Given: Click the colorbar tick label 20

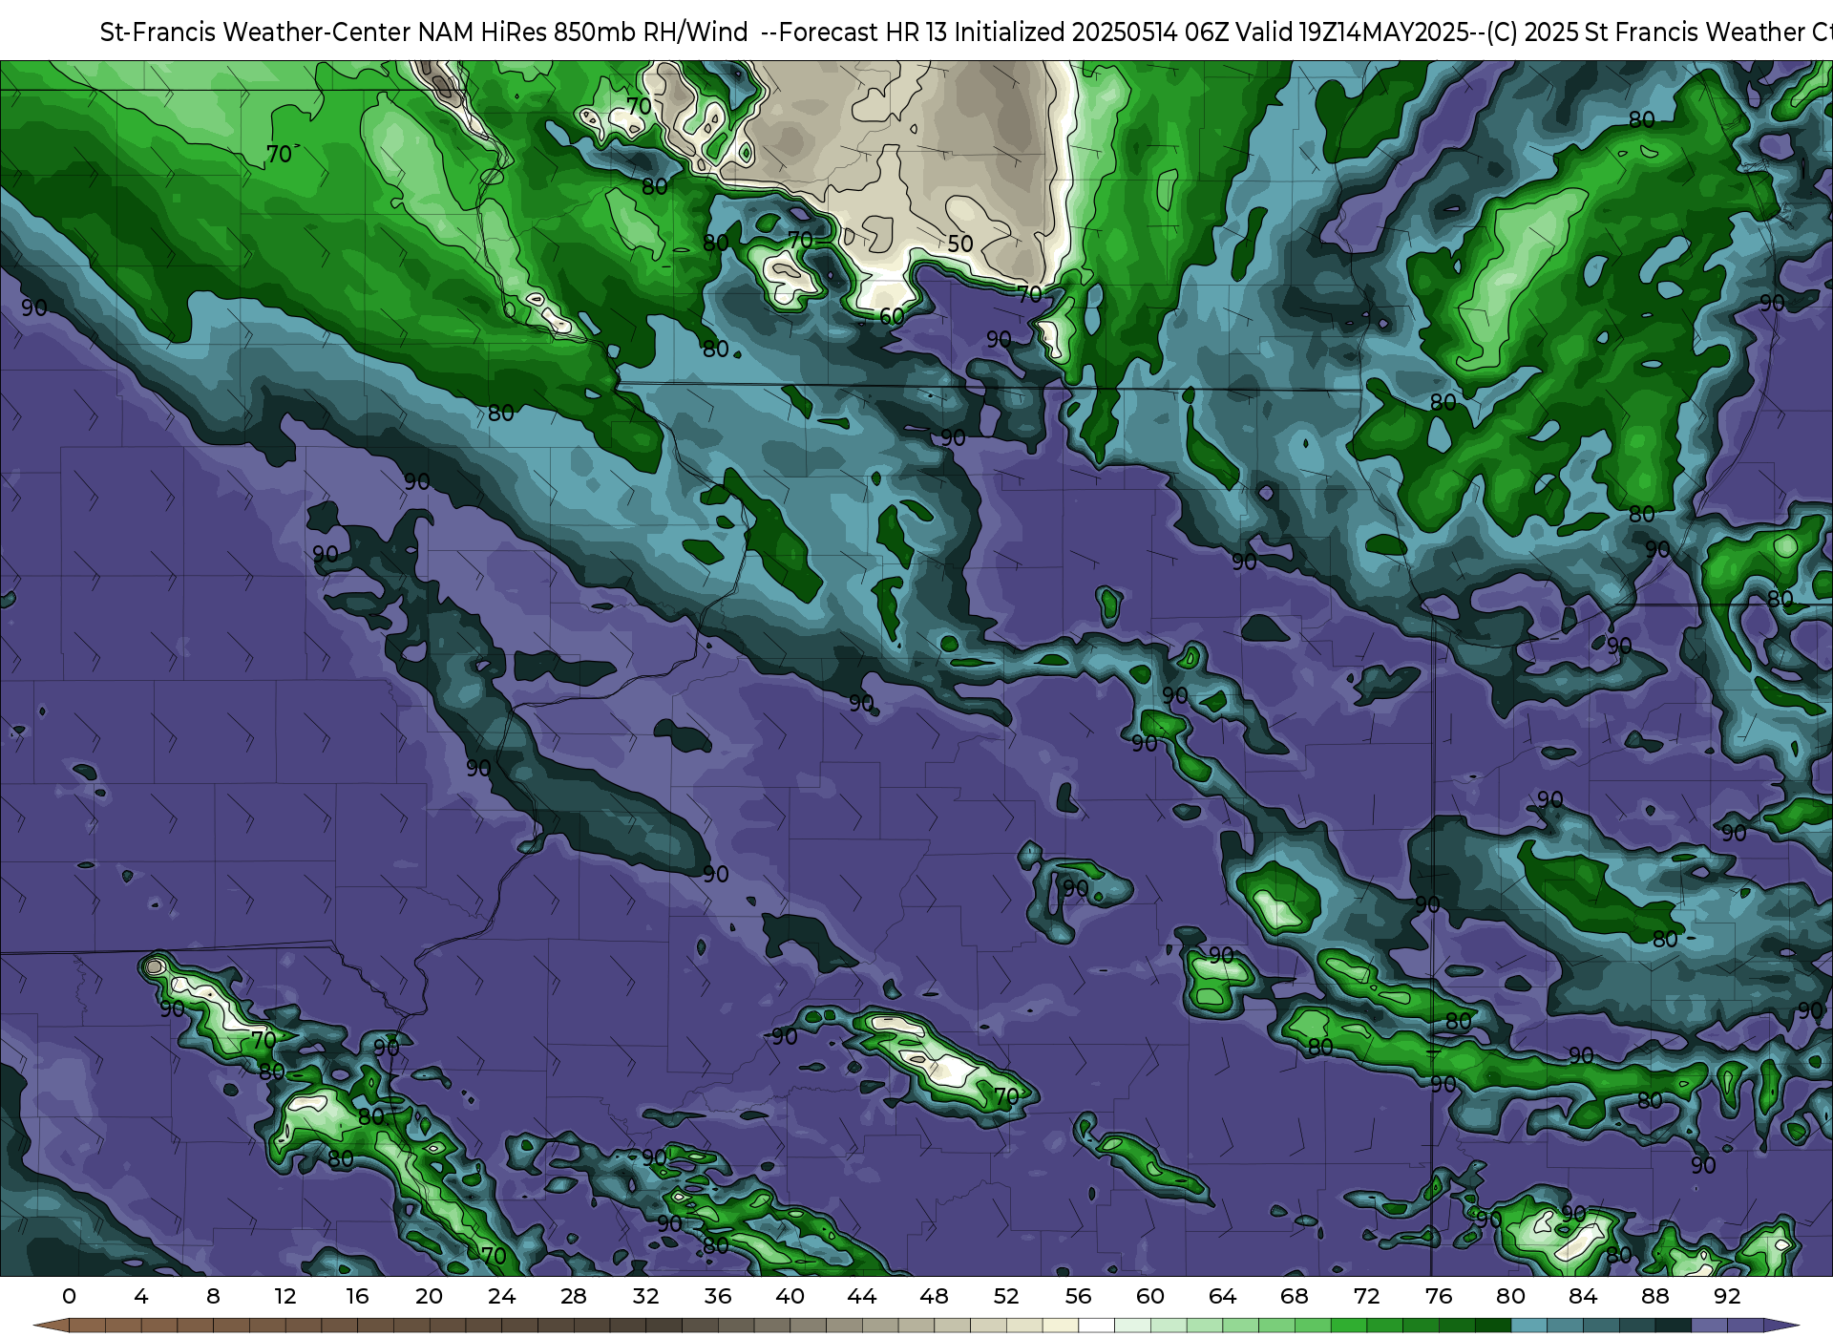Looking at the screenshot, I should coord(430,1296).
